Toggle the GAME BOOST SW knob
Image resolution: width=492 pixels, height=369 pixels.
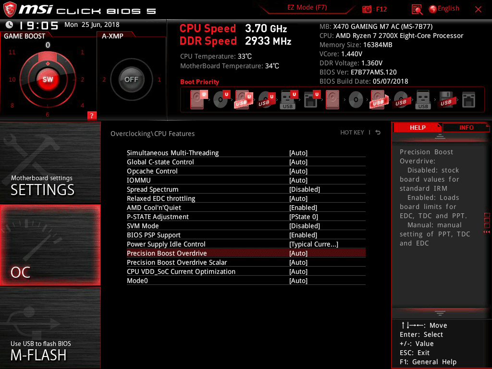point(48,79)
